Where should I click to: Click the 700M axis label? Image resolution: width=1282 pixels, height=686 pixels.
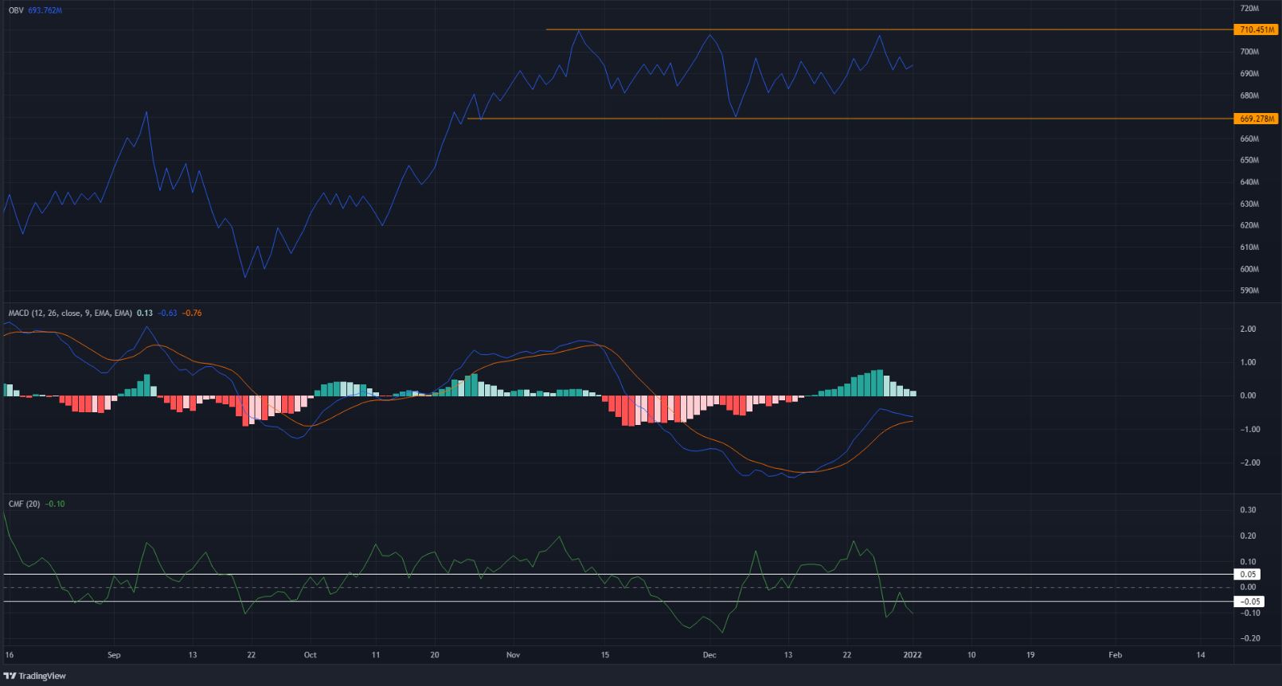click(x=1249, y=52)
